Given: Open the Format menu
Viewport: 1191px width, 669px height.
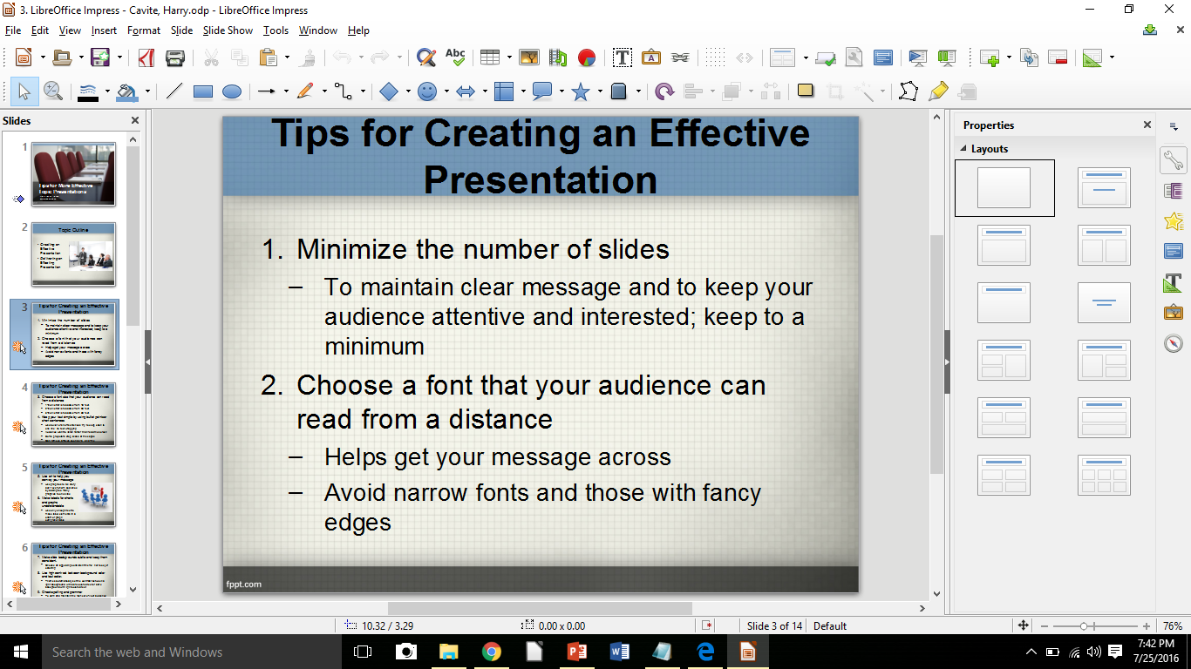Looking at the screenshot, I should pyautogui.click(x=143, y=30).
